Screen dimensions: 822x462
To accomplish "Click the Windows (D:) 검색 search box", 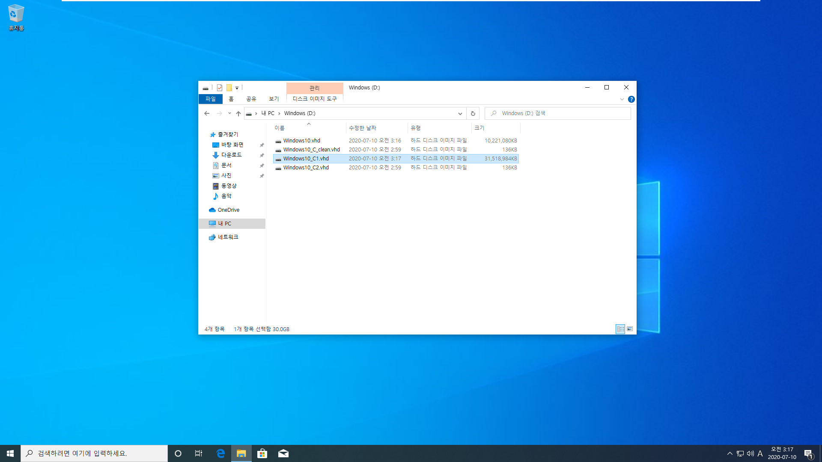I will click(557, 113).
